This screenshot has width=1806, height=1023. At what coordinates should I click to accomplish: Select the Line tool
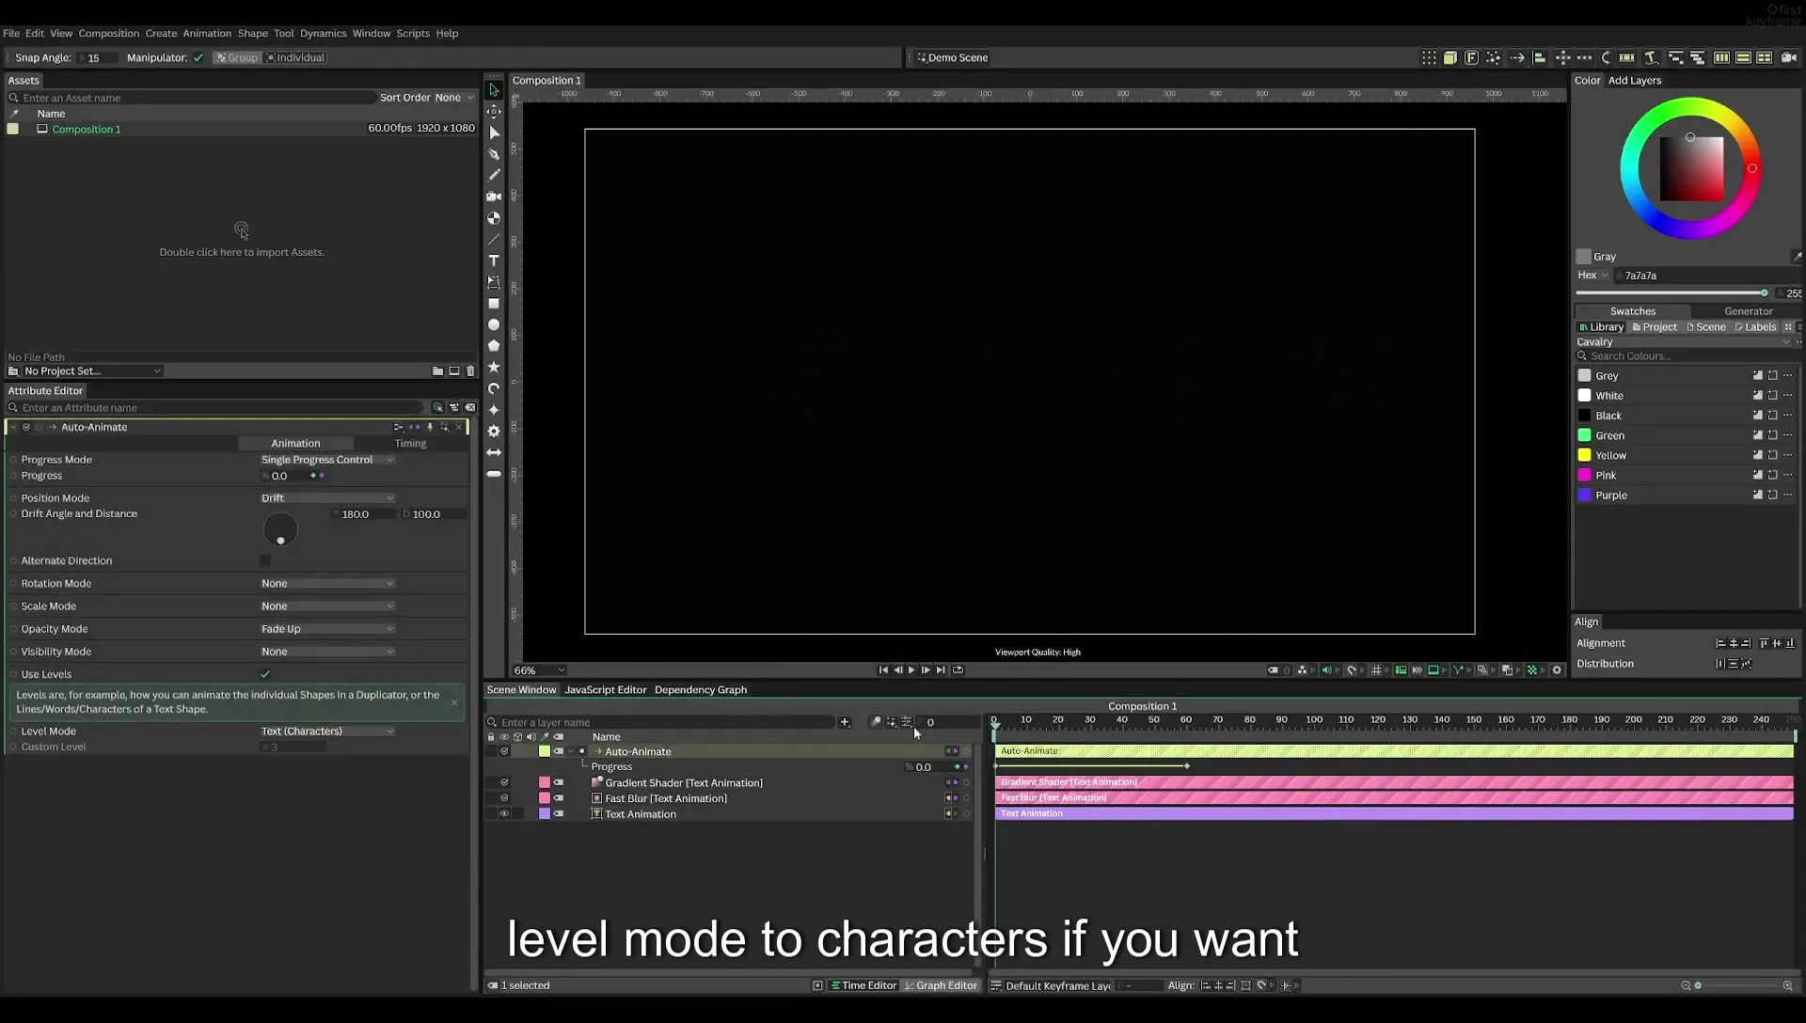(x=494, y=240)
